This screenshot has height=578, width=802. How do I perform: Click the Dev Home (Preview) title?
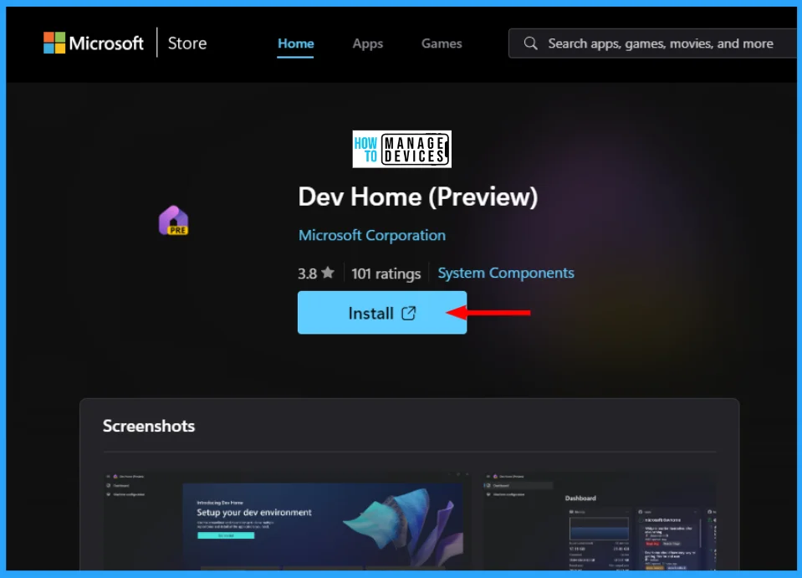[x=418, y=197]
